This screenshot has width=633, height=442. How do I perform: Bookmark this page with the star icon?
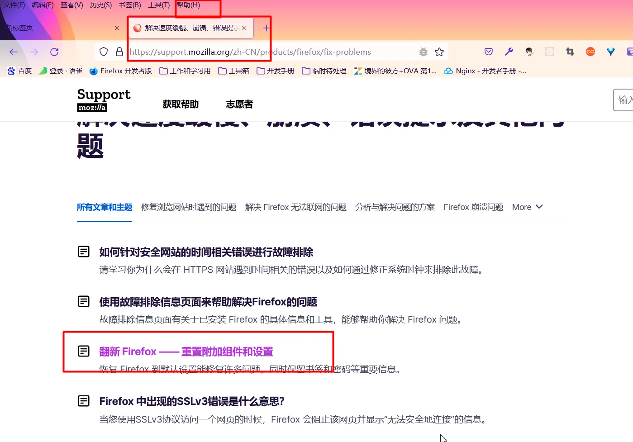(439, 52)
